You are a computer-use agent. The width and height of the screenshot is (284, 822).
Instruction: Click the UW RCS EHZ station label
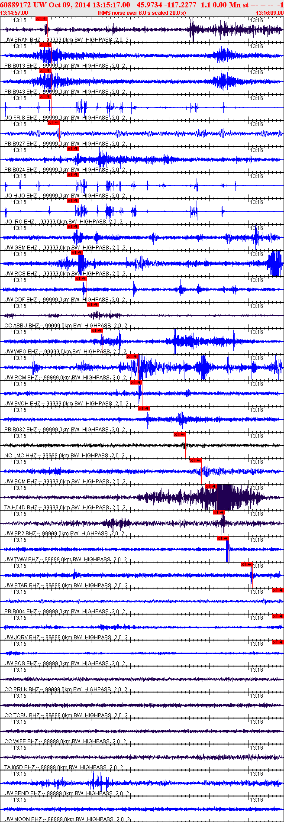coord(21,274)
